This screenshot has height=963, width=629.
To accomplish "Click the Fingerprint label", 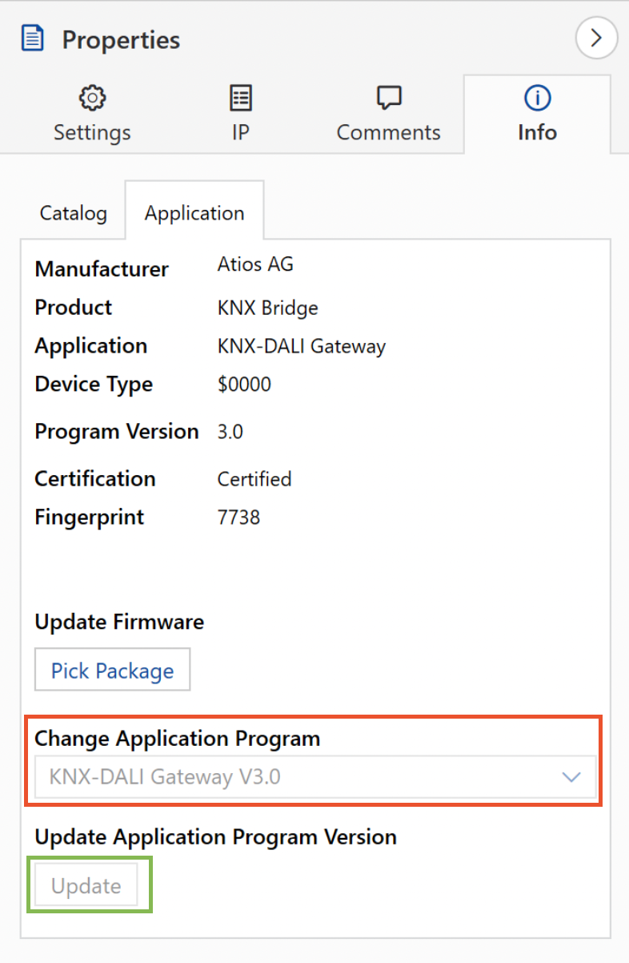I will (x=90, y=517).
